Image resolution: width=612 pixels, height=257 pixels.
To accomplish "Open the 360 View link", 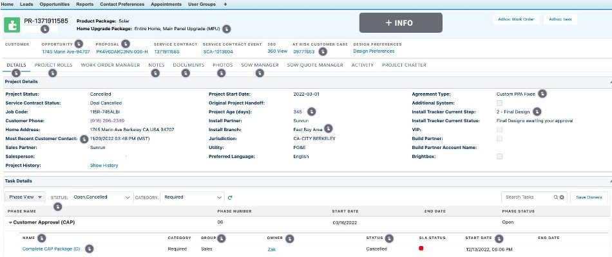I will (278, 51).
